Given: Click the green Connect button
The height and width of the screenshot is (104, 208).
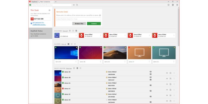Looking at the screenshot, I should point(94,24).
